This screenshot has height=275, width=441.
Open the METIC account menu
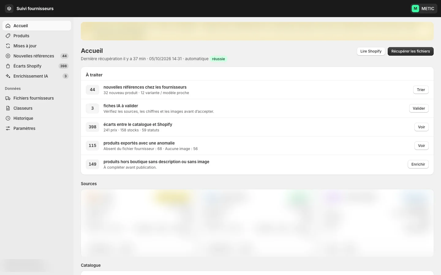[x=424, y=9]
